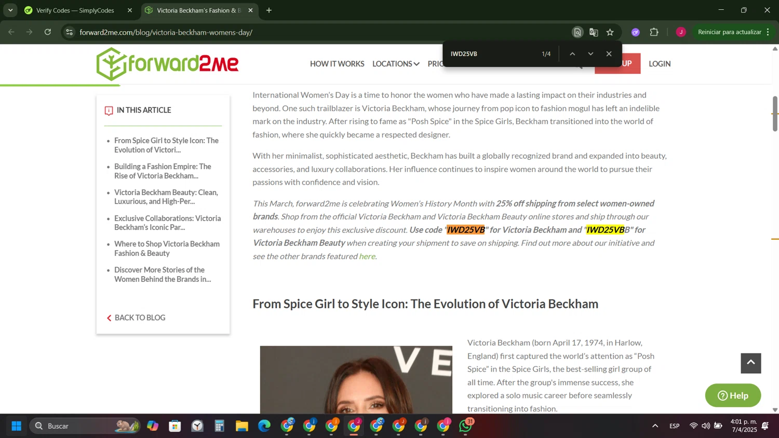The width and height of the screenshot is (779, 438).
Task: Click Reiniciar para actualizar button
Action: tap(729, 32)
